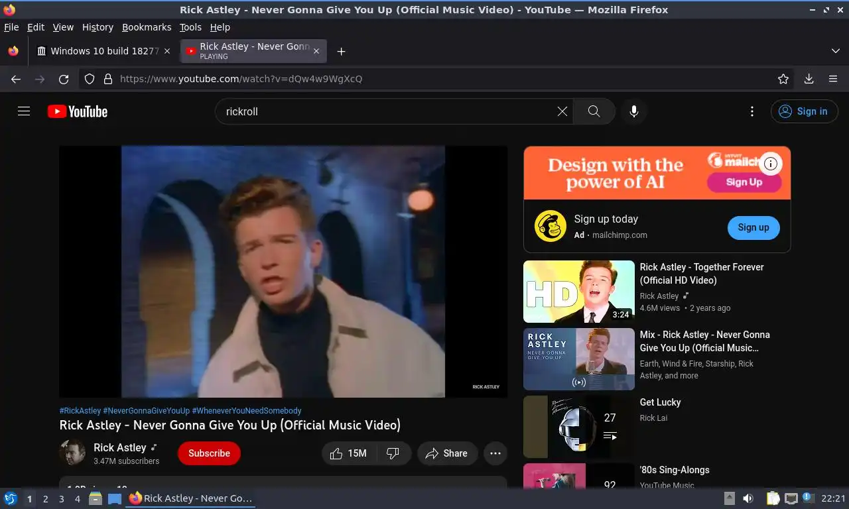849x509 pixels.
Task: Go back with browser back arrow
Action: pos(16,79)
